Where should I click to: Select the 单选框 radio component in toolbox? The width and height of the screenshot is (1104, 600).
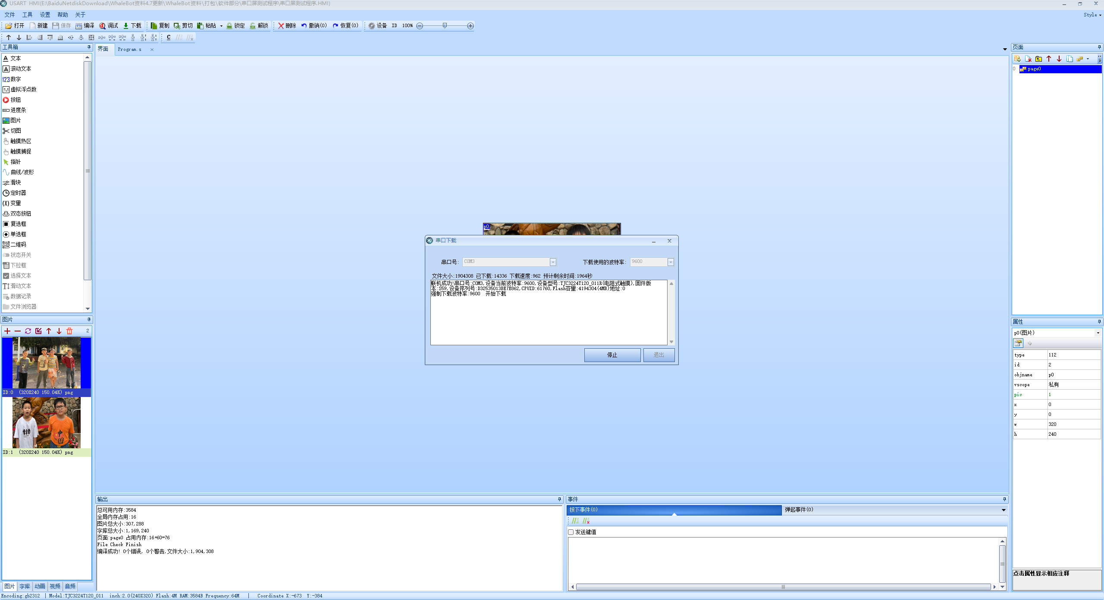(18, 234)
